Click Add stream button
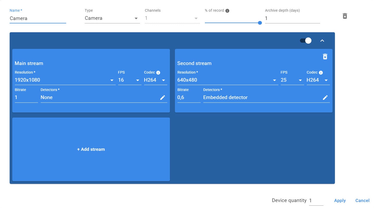The image size is (374, 208). coord(91,149)
